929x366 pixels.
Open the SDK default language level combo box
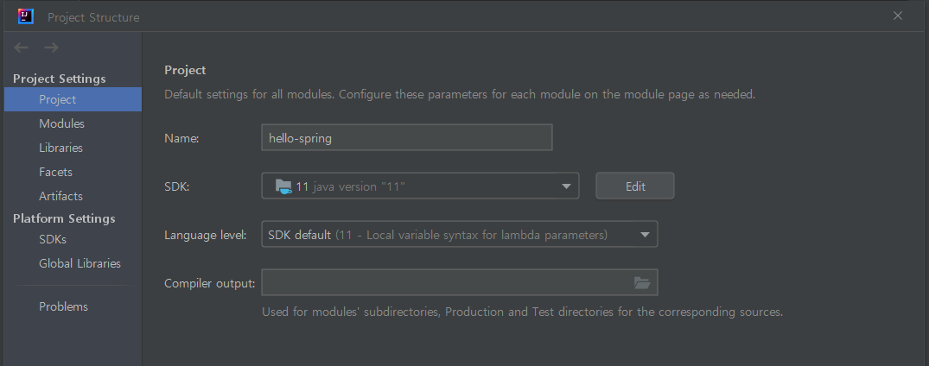459,235
